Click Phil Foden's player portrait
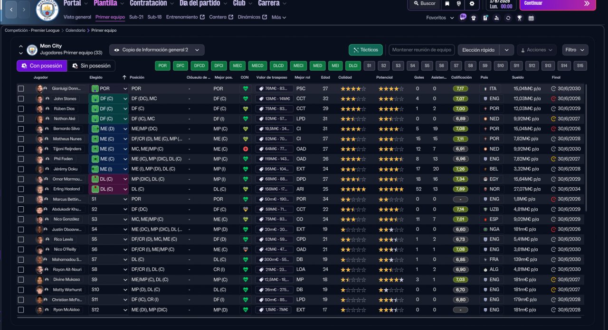 40,159
